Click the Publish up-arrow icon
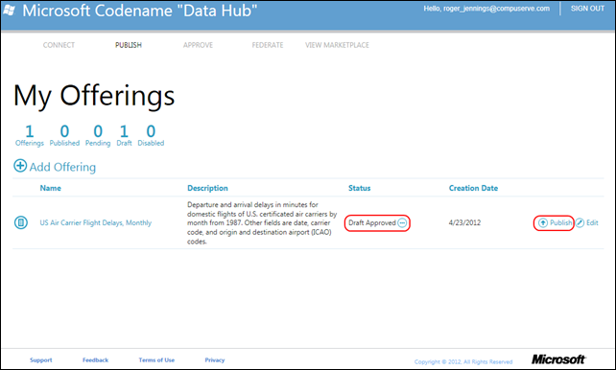 click(x=542, y=223)
